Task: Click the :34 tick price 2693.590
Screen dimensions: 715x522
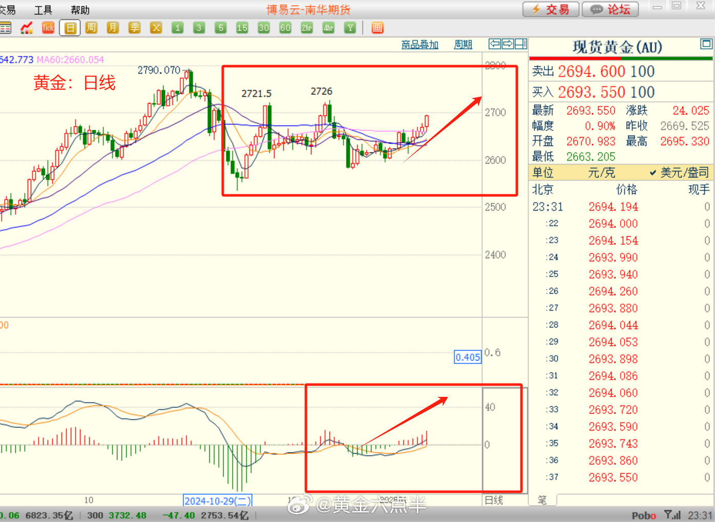Action: pyautogui.click(x=613, y=427)
